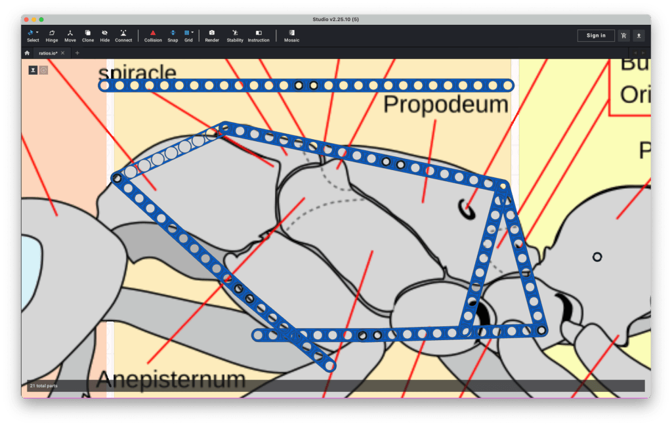Open the Grid size dropdown
This screenshot has height=426, width=672.
pyautogui.click(x=192, y=32)
